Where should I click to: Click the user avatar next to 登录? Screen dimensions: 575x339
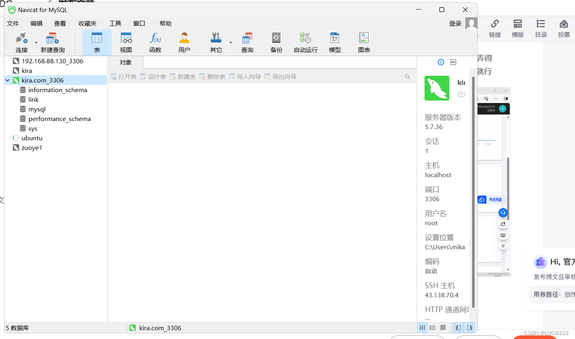tap(471, 24)
